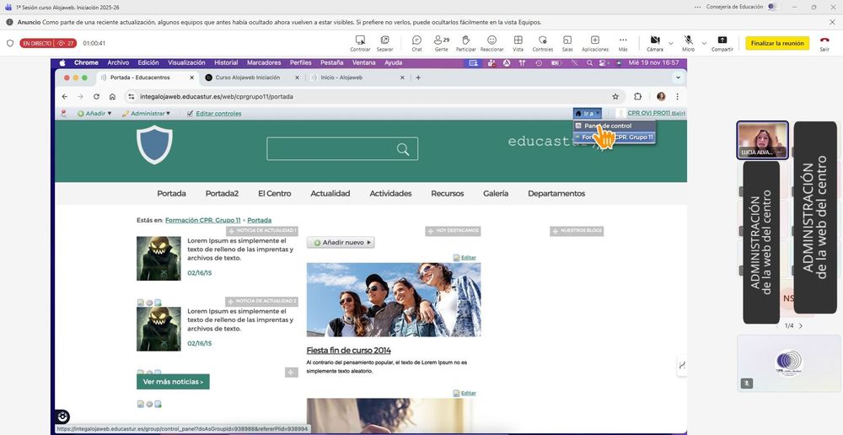Open the Reaccionar emoji reactions
This screenshot has width=843, height=435.
[x=492, y=43]
